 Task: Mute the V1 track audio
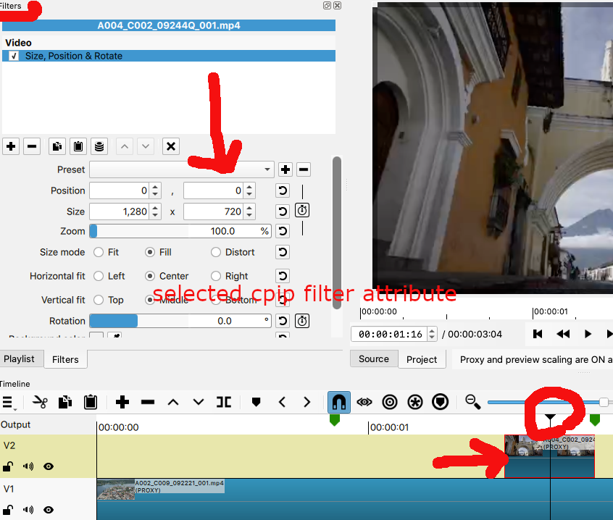(x=28, y=510)
